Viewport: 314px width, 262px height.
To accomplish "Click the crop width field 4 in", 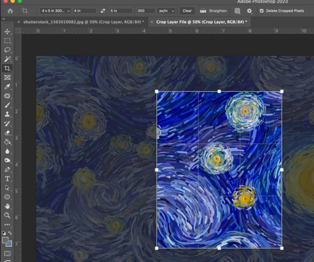I will click(x=84, y=11).
